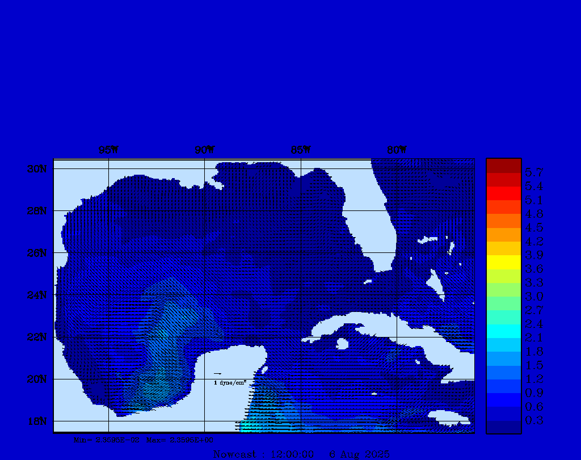581x460 pixels.
Task: Click the 85W longitude label
Action: pos(301,150)
